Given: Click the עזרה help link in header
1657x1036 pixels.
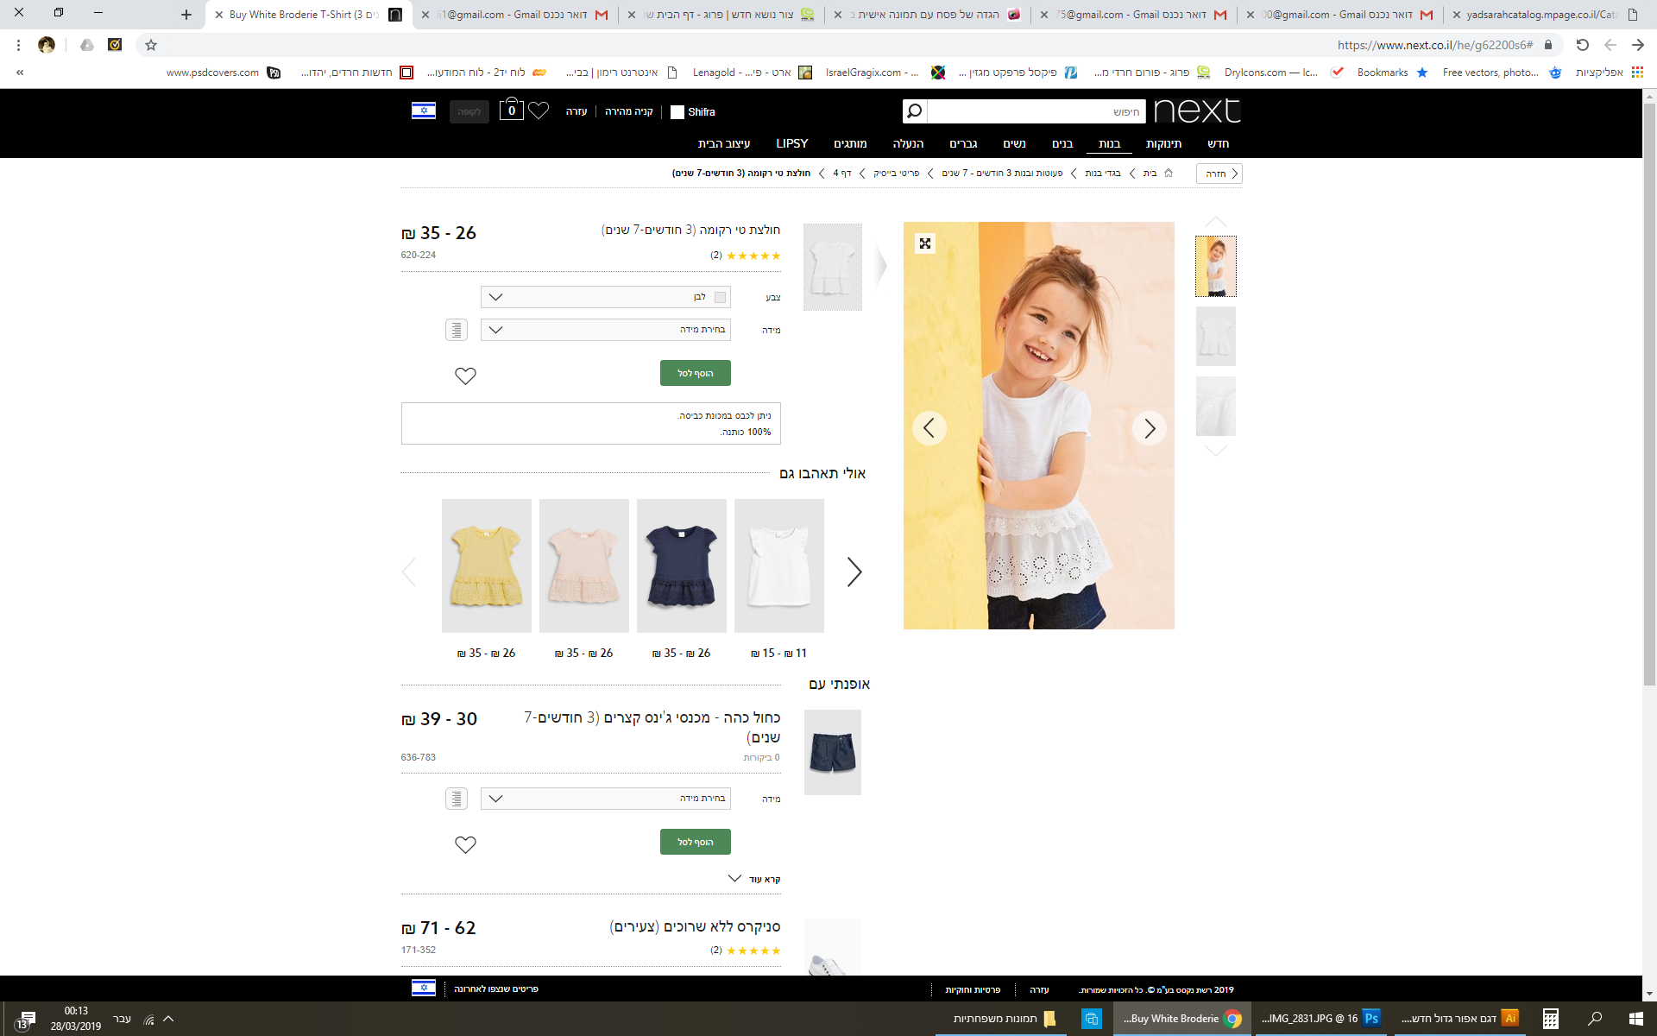Looking at the screenshot, I should click(576, 111).
